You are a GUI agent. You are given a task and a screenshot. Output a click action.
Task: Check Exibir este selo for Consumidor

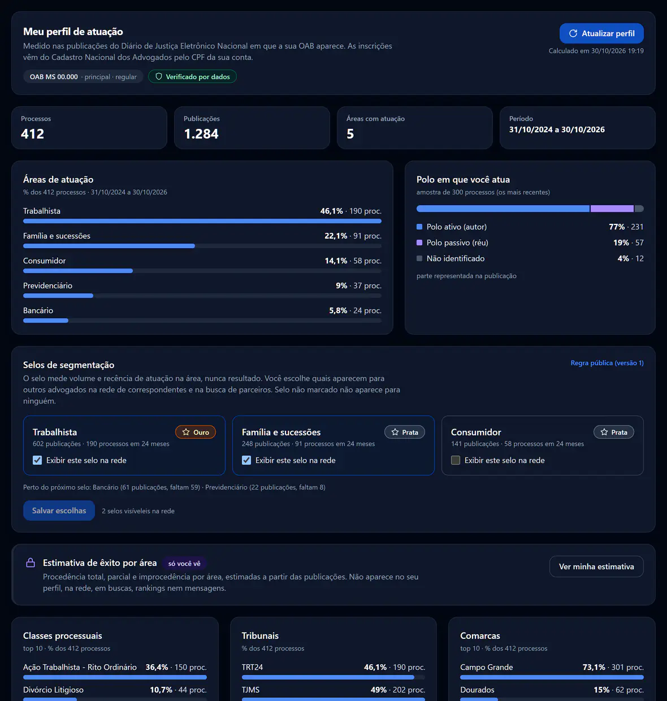456,460
